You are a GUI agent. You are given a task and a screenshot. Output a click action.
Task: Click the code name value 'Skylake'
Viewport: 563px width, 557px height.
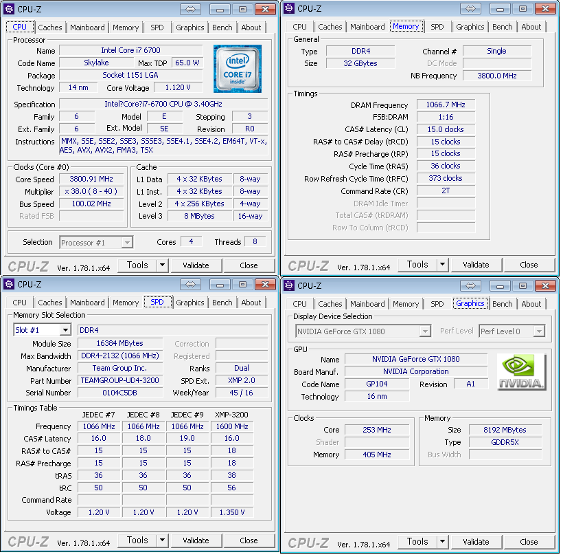click(x=96, y=63)
